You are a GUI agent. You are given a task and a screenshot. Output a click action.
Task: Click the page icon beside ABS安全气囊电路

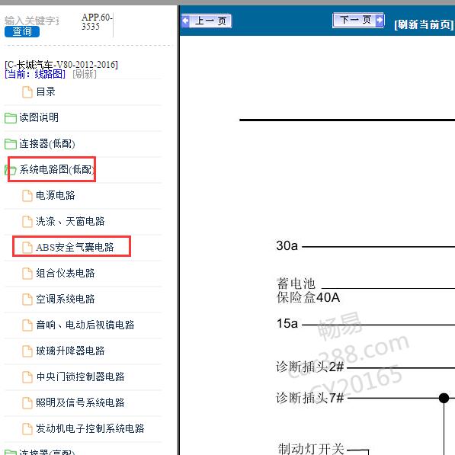click(x=27, y=248)
